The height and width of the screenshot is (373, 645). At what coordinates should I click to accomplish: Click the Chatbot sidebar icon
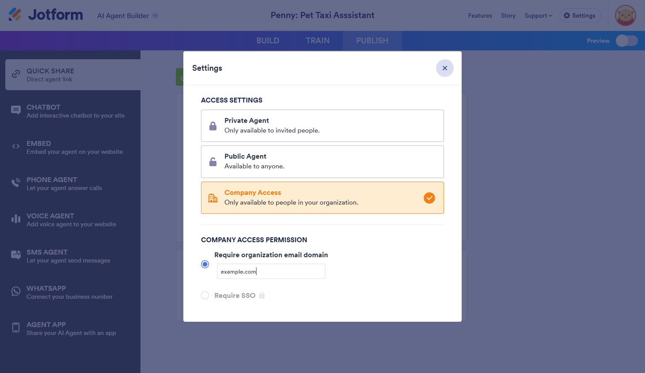pyautogui.click(x=16, y=110)
